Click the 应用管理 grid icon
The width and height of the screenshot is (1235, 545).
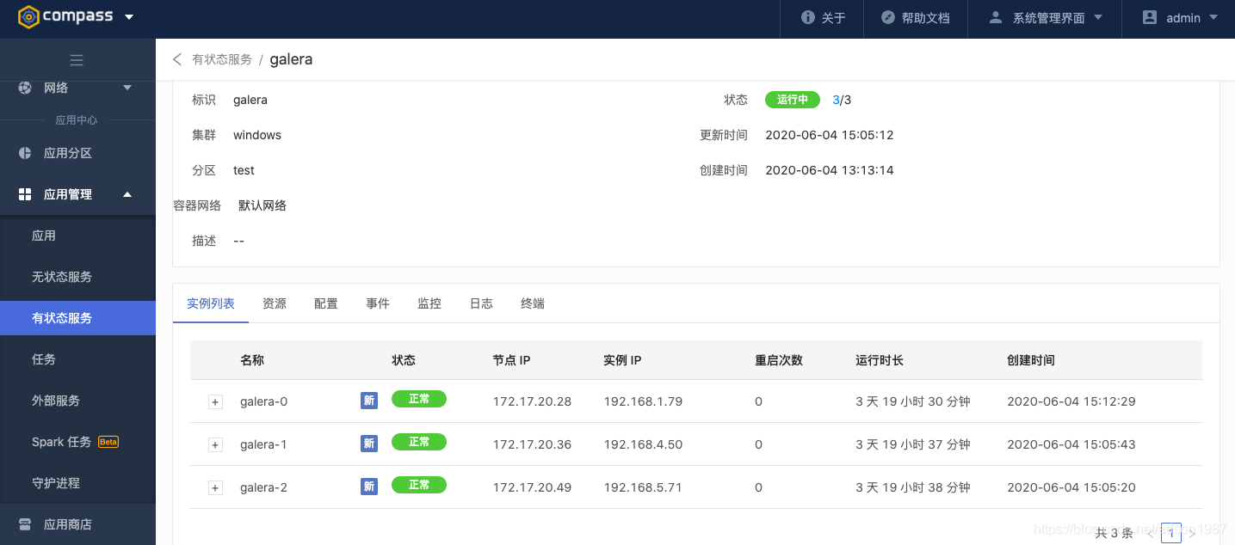(26, 194)
